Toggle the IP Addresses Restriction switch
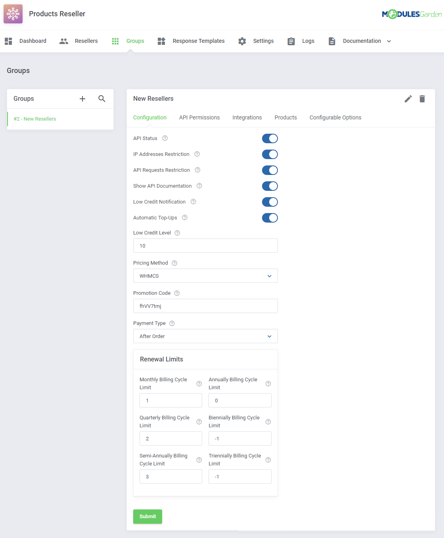The height and width of the screenshot is (538, 444). (270, 154)
